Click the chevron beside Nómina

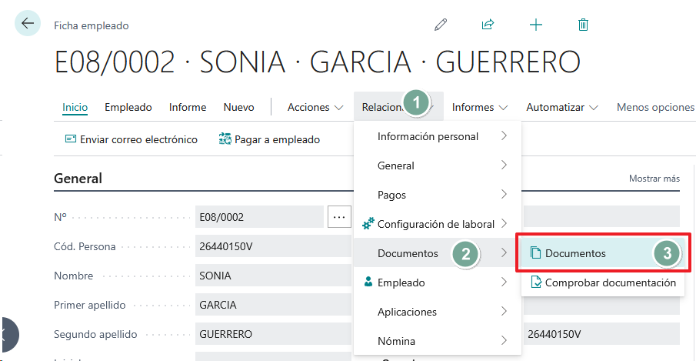[x=504, y=340]
